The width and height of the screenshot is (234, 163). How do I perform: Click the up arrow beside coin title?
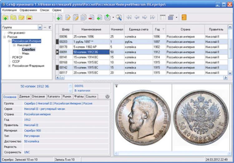tap(70, 86)
